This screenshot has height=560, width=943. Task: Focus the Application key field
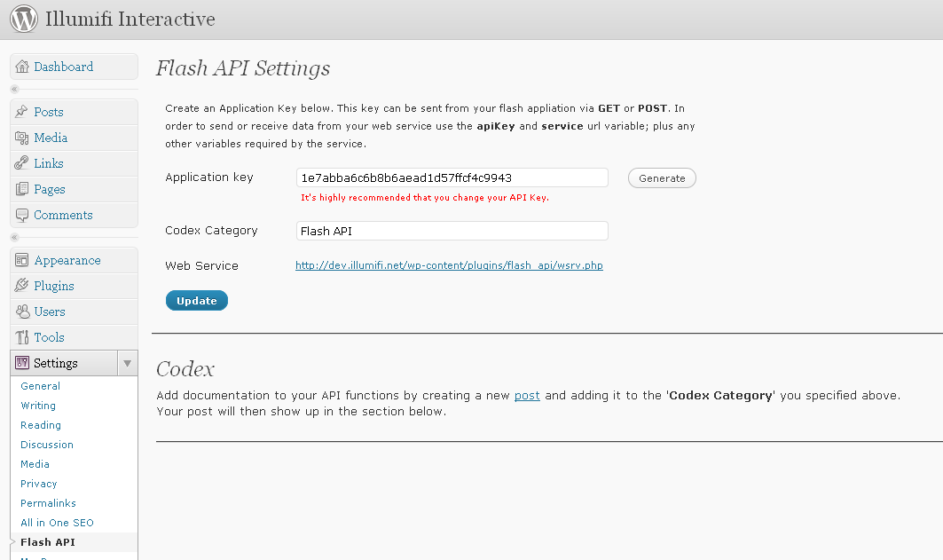click(x=452, y=177)
